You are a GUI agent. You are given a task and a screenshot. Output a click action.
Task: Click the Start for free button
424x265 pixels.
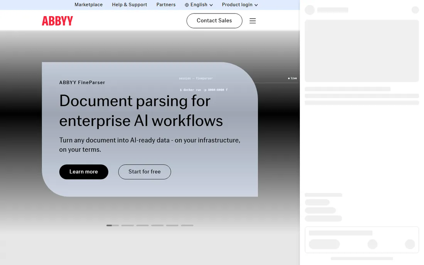[x=145, y=172]
